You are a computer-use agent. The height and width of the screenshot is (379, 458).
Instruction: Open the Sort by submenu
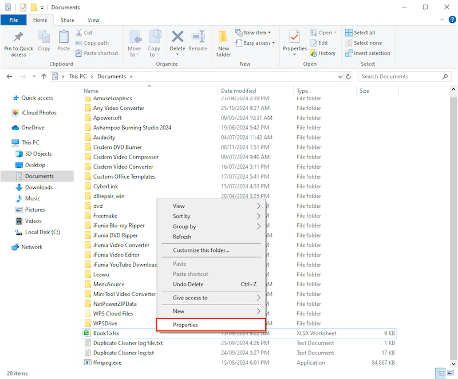[x=211, y=216]
